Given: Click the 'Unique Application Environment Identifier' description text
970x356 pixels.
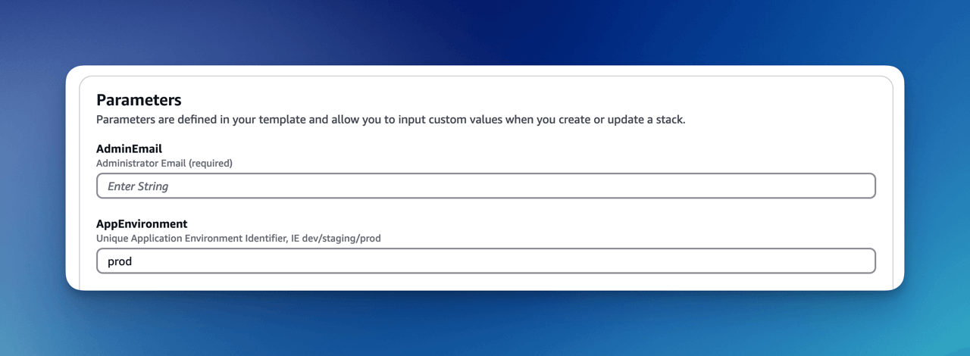Looking at the screenshot, I should 239,238.
